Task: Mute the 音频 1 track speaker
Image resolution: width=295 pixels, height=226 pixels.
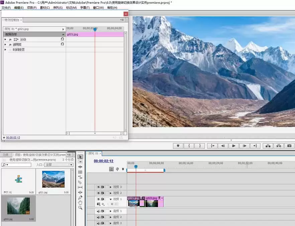Action: pos(98,211)
